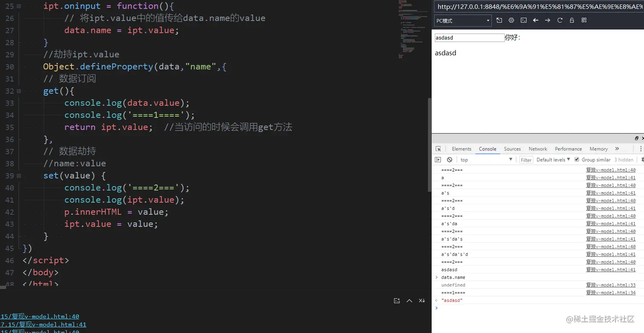Click in the console Filter field

coord(526,160)
